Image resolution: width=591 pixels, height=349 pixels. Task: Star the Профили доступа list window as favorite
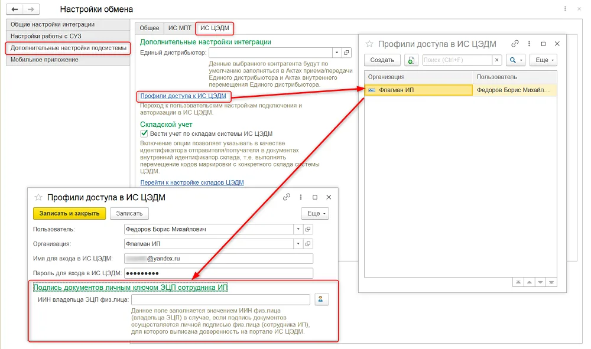click(x=369, y=44)
